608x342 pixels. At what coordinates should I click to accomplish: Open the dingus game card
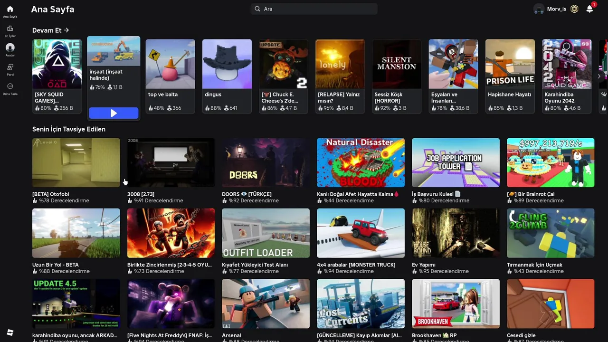point(227,76)
